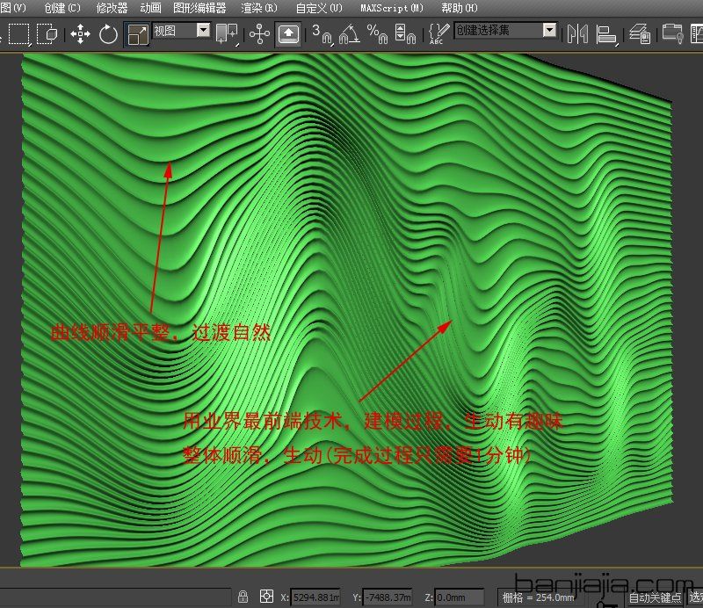703x608 pixels.
Task: Toggle 3D Snaps
Action: pyautogui.click(x=323, y=34)
